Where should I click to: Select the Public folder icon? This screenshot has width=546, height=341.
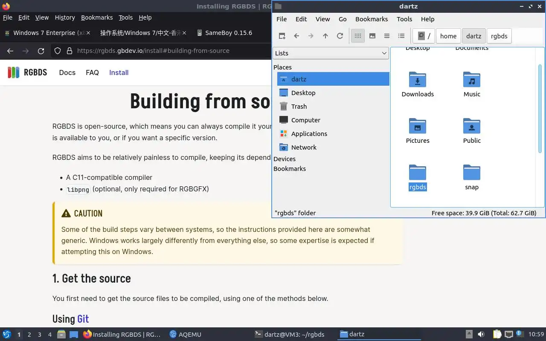click(472, 126)
